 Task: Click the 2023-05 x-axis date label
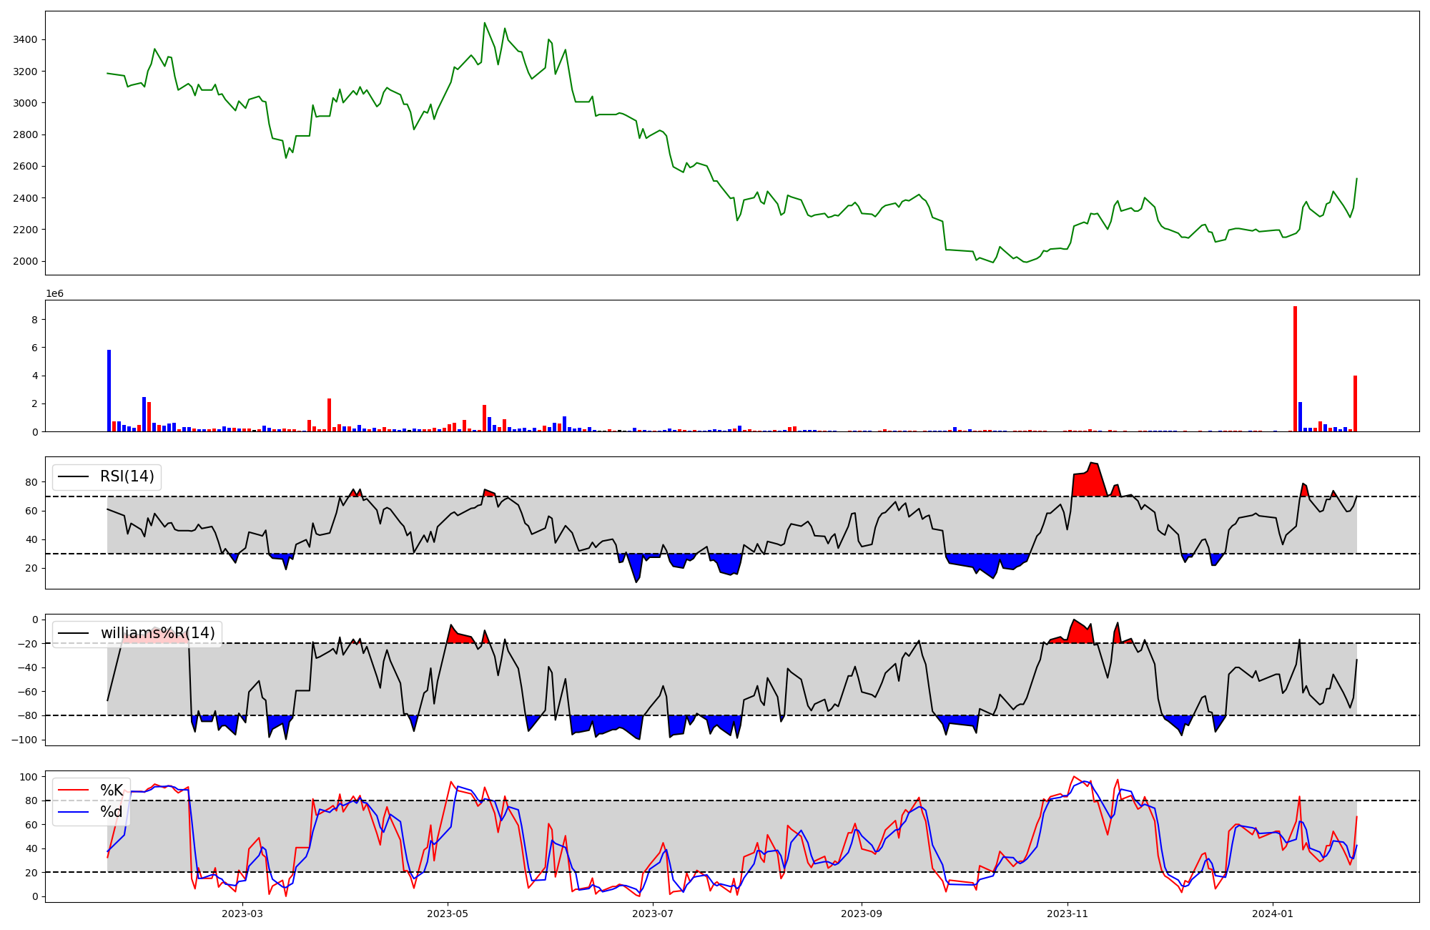448,914
